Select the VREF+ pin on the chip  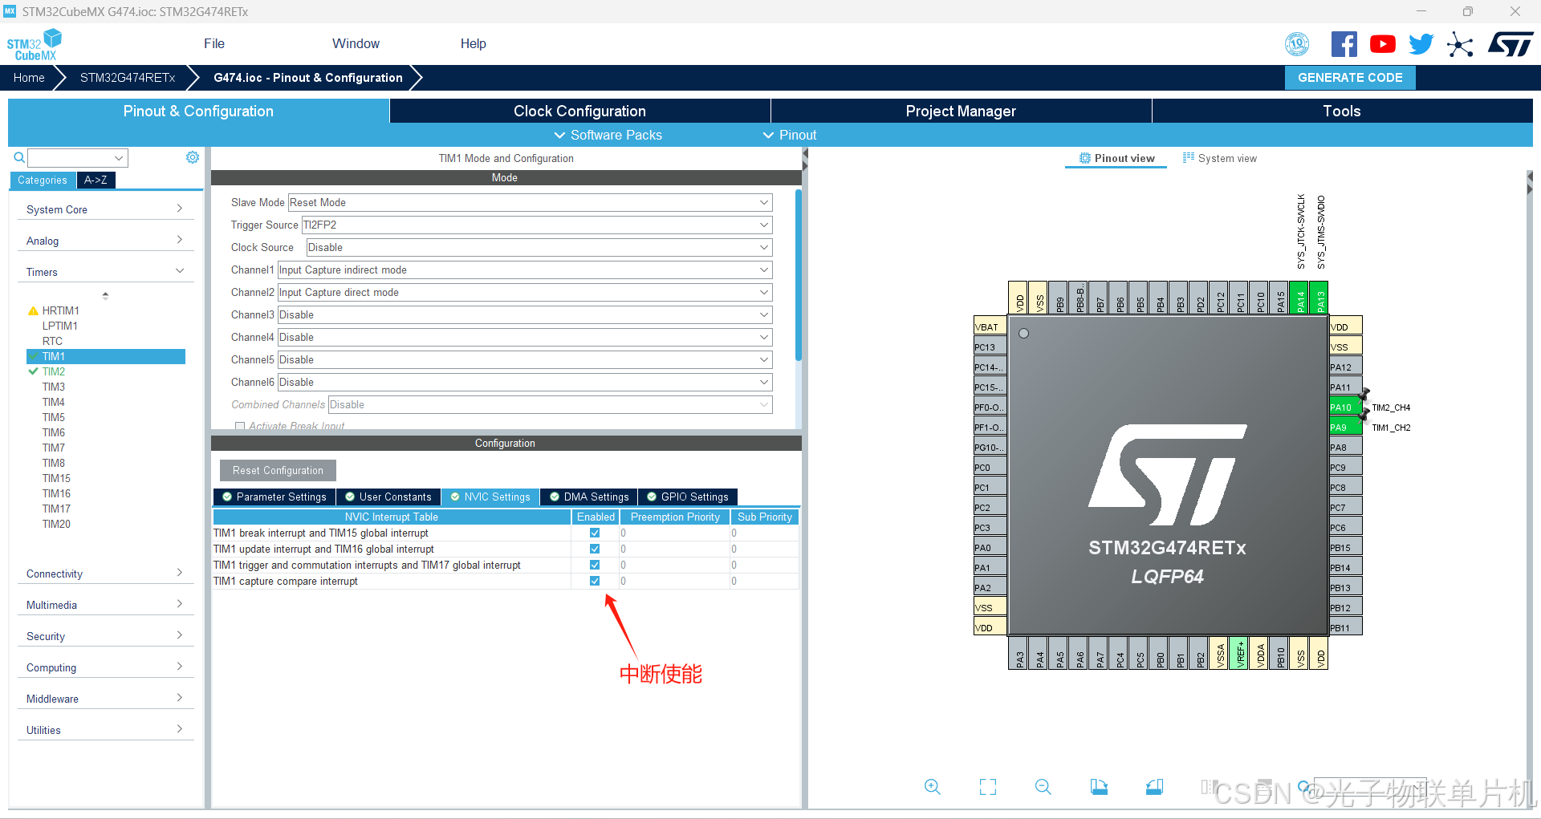coord(1240,654)
